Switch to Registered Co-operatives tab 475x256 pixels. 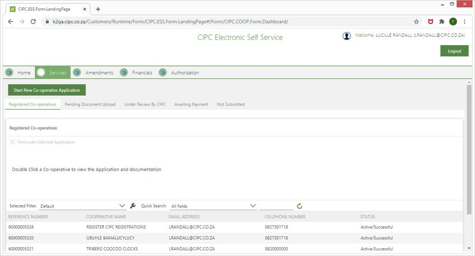click(x=32, y=104)
